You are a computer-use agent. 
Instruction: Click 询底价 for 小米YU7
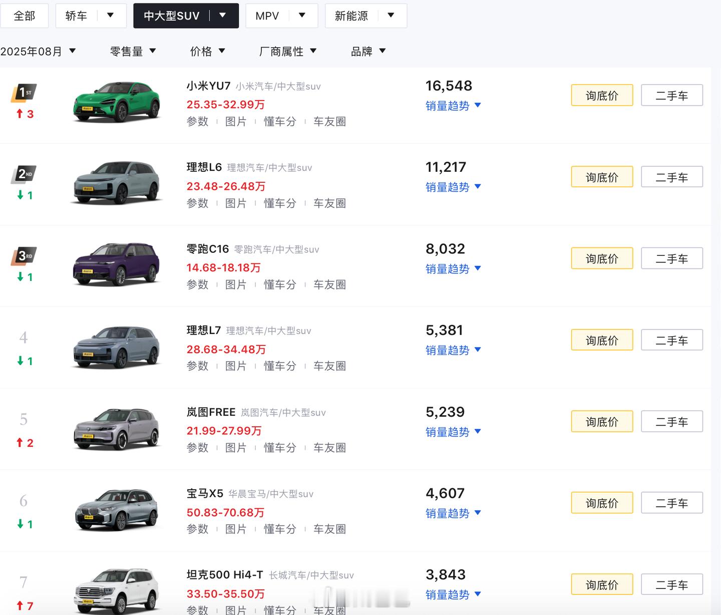pyautogui.click(x=602, y=95)
